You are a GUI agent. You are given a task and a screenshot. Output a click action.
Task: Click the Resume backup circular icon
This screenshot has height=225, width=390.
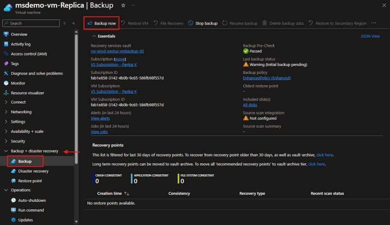(225, 23)
